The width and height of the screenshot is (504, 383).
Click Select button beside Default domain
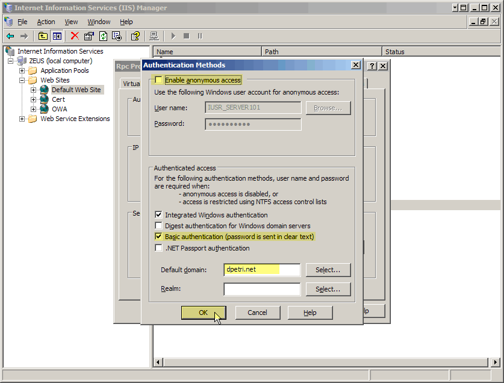[328, 270]
